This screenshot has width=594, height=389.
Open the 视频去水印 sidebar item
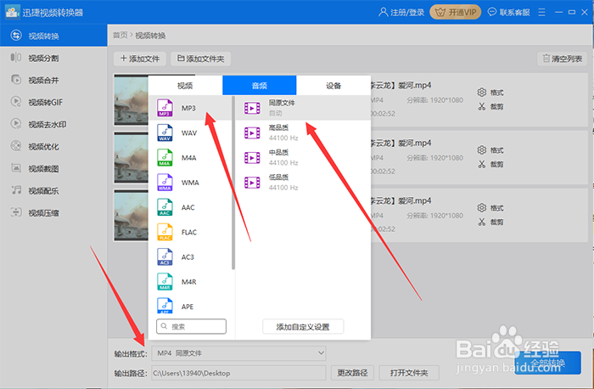(x=53, y=124)
